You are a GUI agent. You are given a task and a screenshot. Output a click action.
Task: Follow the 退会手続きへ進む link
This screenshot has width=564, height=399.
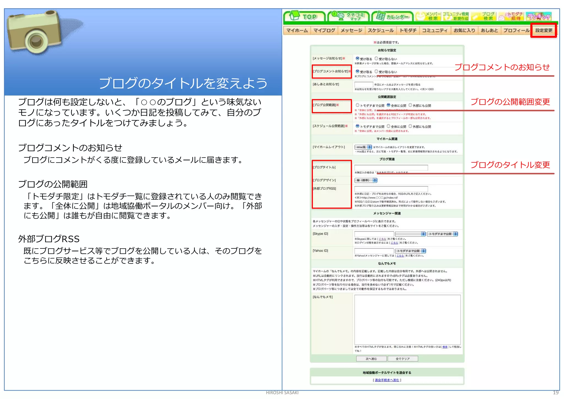387,380
